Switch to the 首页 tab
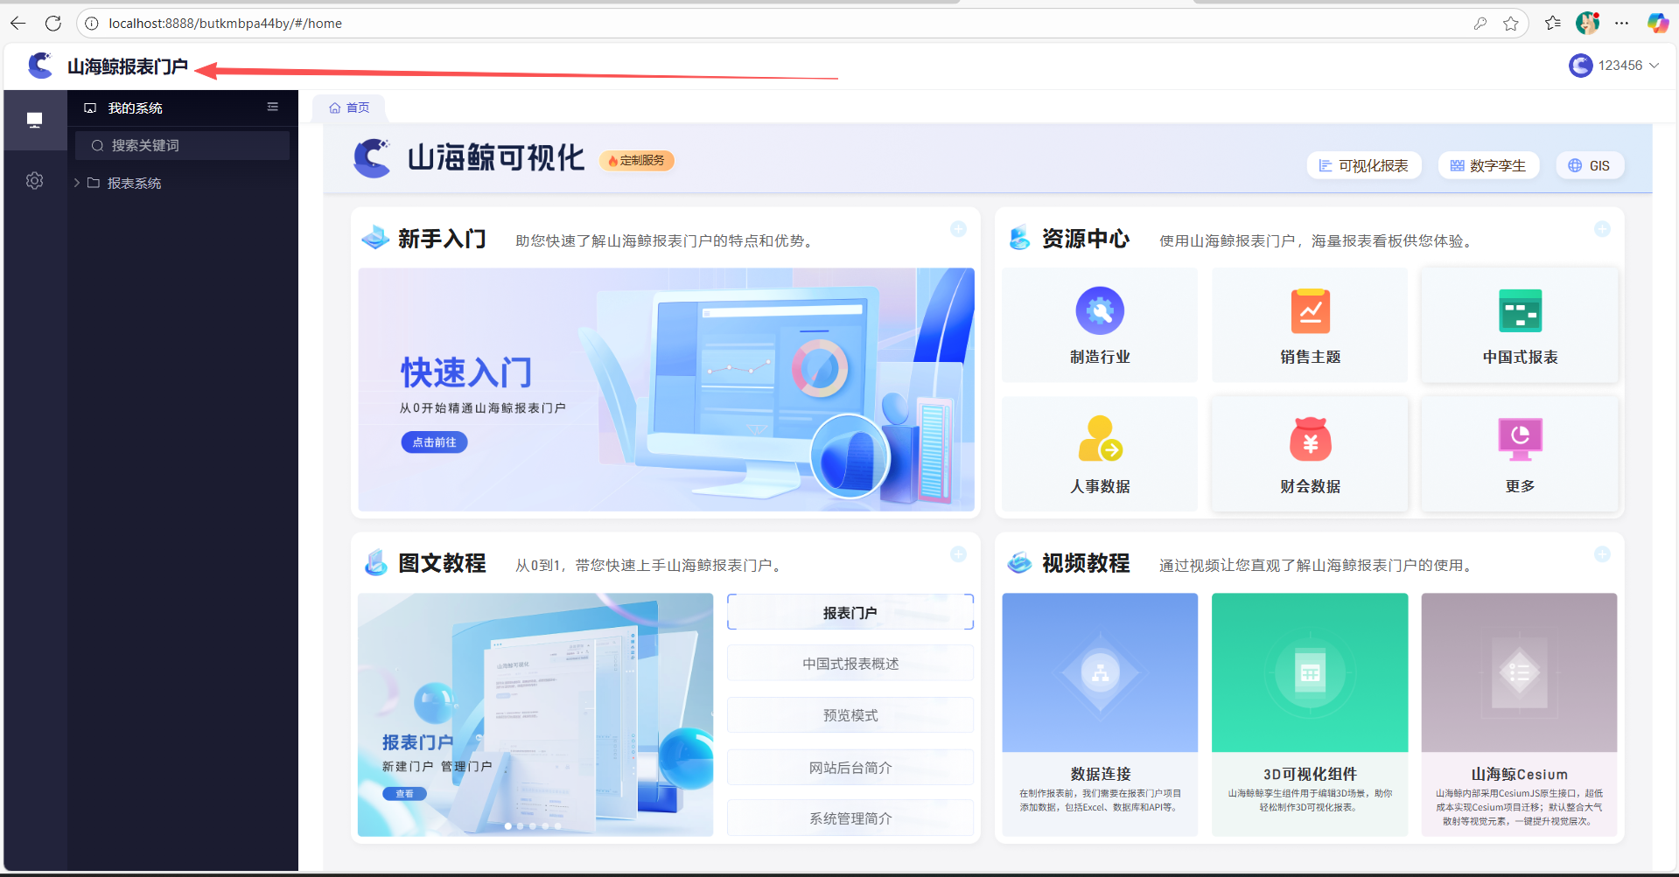 click(349, 108)
